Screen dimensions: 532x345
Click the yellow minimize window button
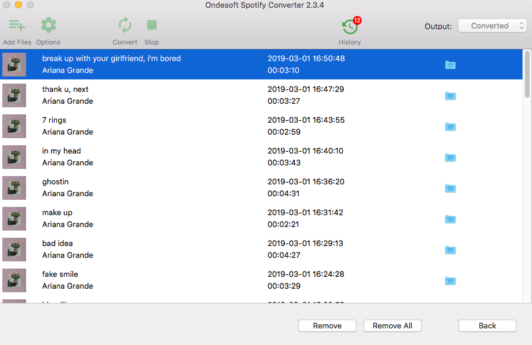click(x=18, y=5)
